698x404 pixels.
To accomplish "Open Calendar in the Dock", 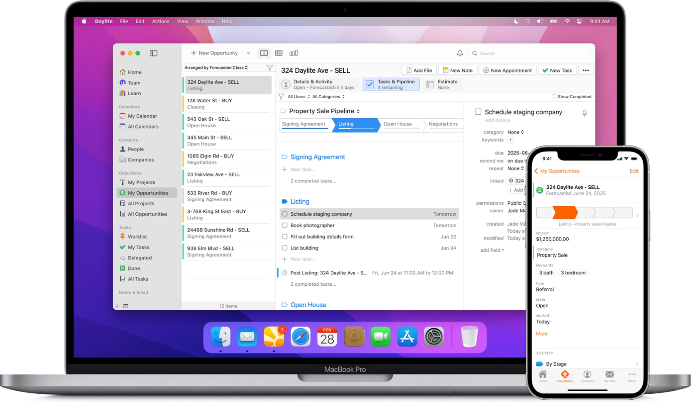I will click(x=327, y=337).
